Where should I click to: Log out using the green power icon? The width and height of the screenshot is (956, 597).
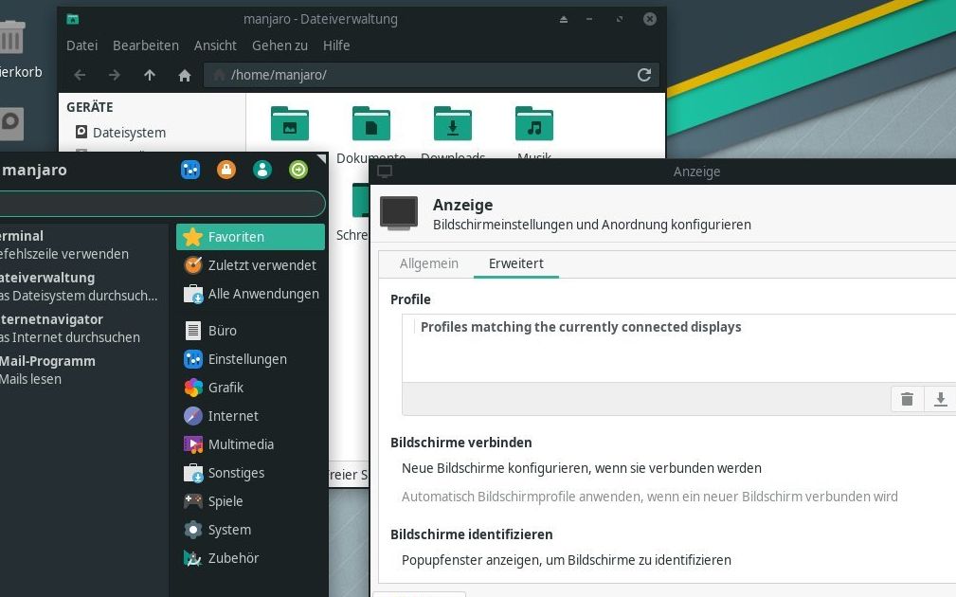pos(298,169)
